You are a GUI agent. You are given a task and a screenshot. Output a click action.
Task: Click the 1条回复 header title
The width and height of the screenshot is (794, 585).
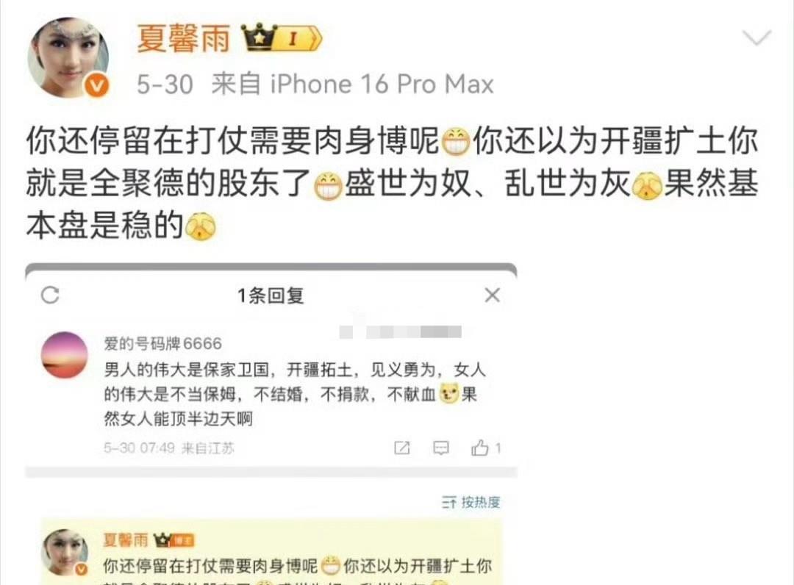click(271, 295)
